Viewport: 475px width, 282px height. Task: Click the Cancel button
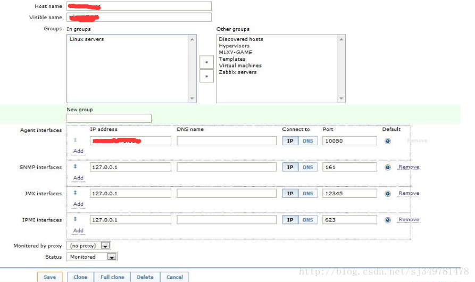click(174, 277)
